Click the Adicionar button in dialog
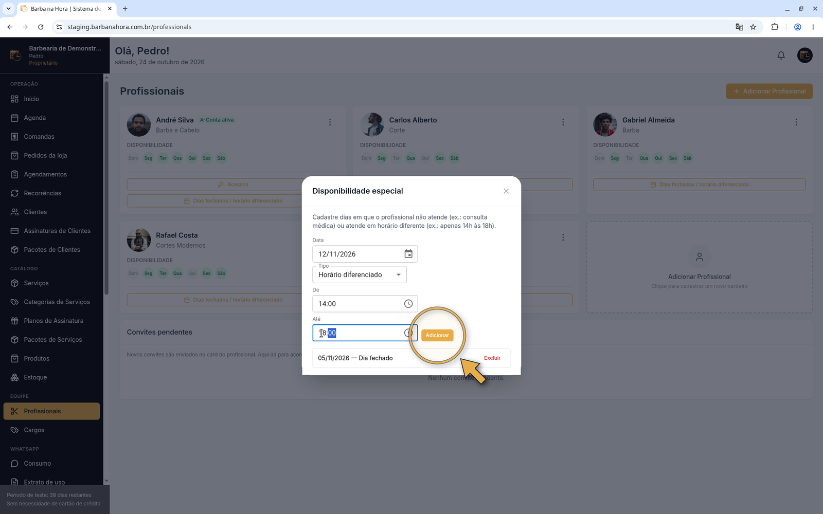The height and width of the screenshot is (514, 823). pyautogui.click(x=437, y=335)
